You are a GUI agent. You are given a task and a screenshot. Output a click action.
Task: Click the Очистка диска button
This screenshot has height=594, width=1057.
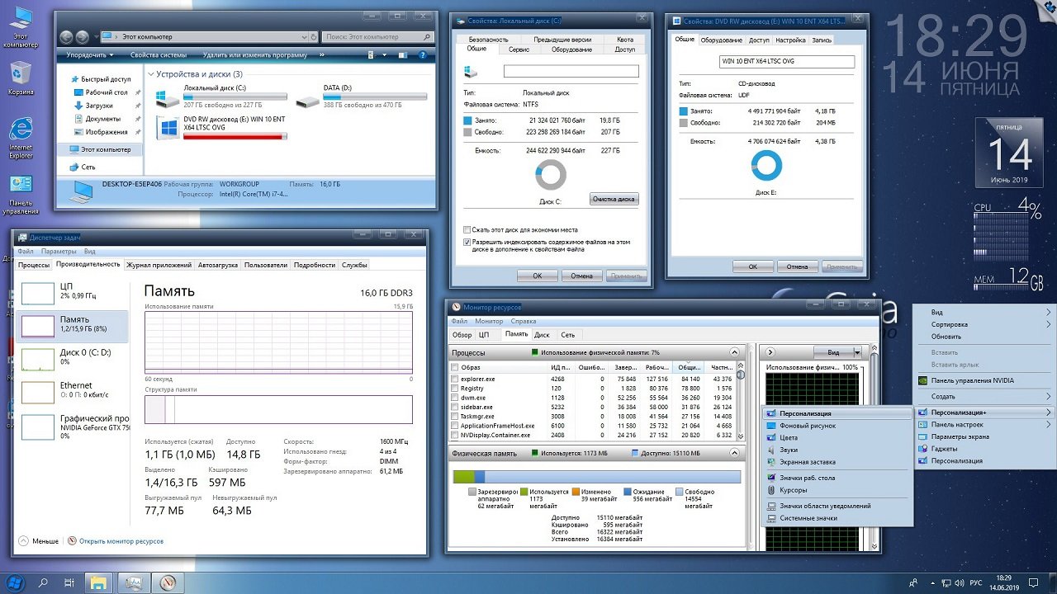coord(614,199)
